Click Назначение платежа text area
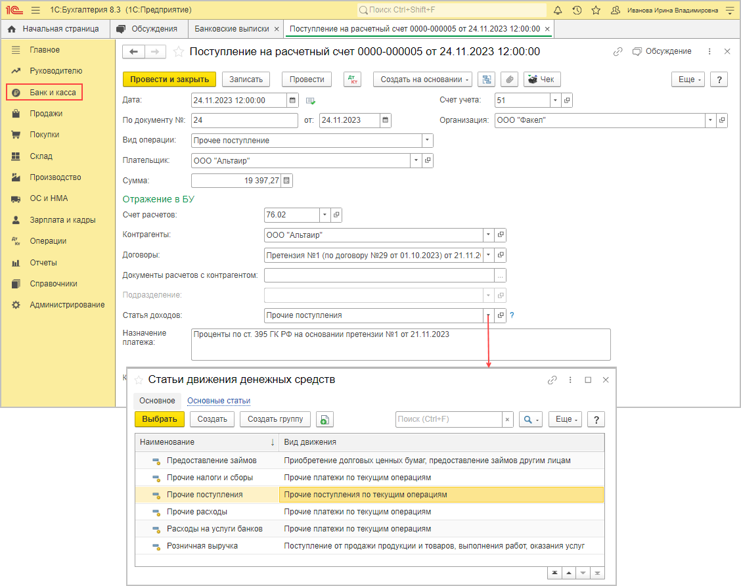The height and width of the screenshot is (586, 741). pos(401,344)
